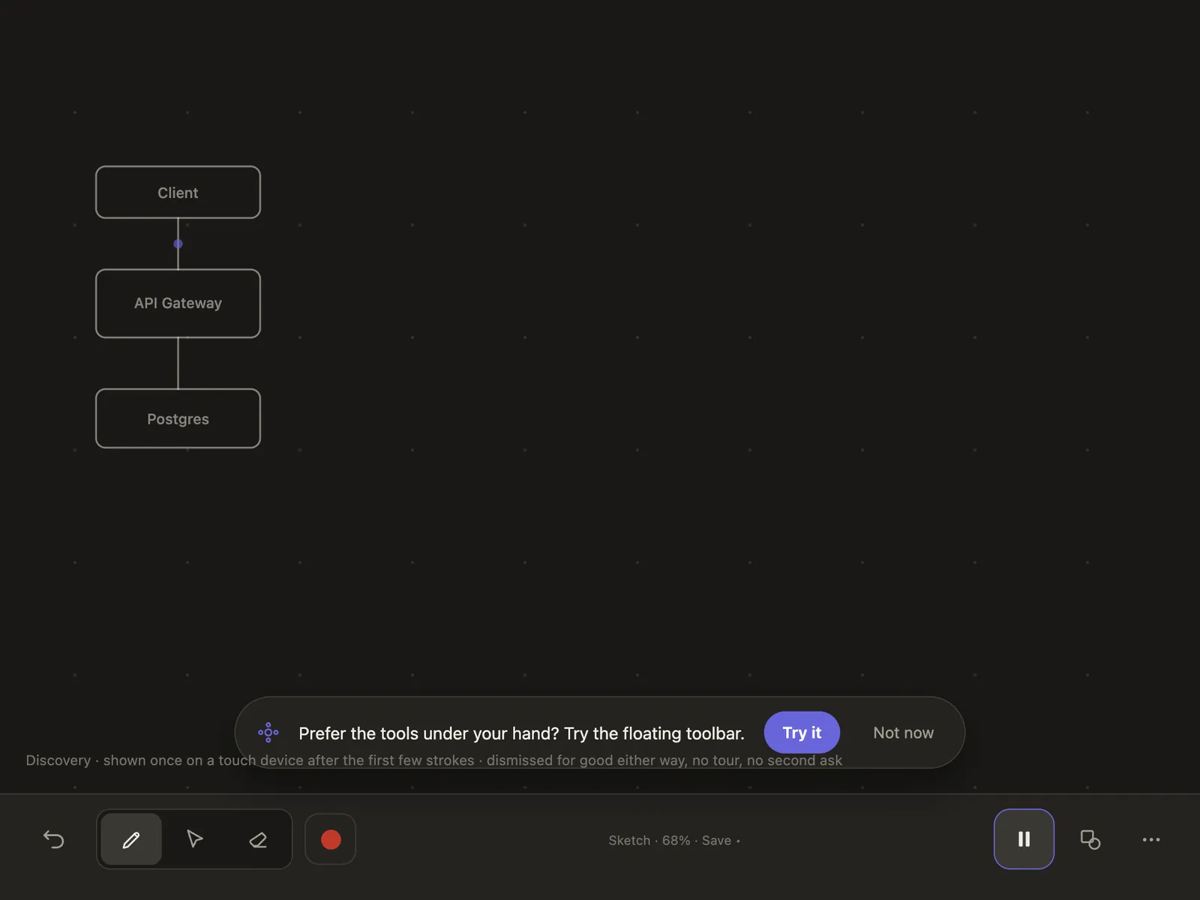Select the Client box

point(178,193)
